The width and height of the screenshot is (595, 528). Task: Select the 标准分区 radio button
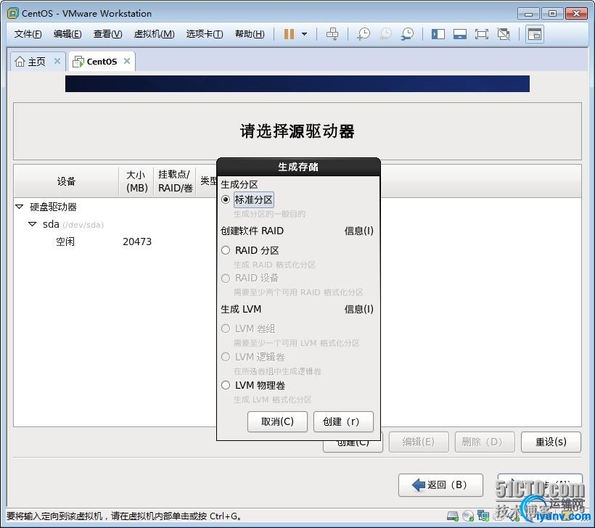pyautogui.click(x=226, y=199)
